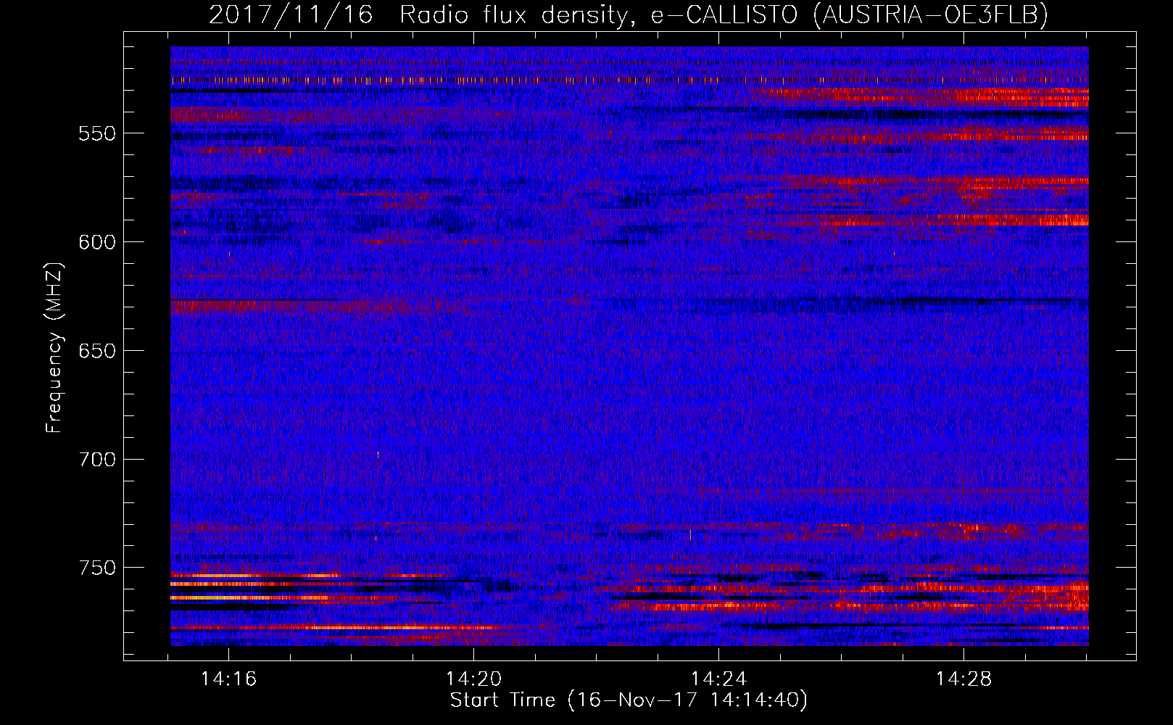Image resolution: width=1173 pixels, height=725 pixels.
Task: Select the 'e-CALLISTO (AUSTRIA-OE3FLB)' title text
Action: 849,15
